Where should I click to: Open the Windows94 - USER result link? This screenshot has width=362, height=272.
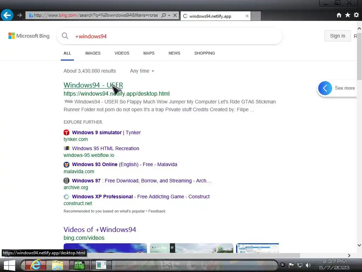pyautogui.click(x=93, y=85)
